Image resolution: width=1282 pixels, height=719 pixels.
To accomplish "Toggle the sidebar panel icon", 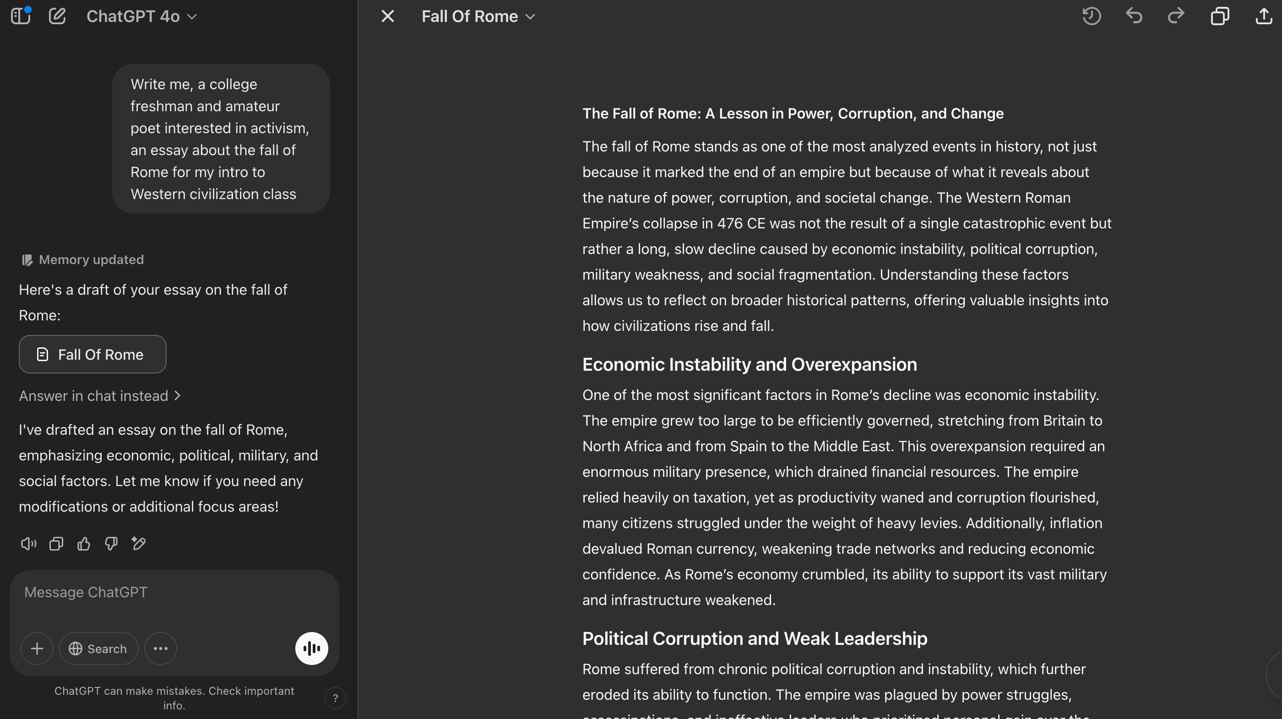I will tap(21, 16).
